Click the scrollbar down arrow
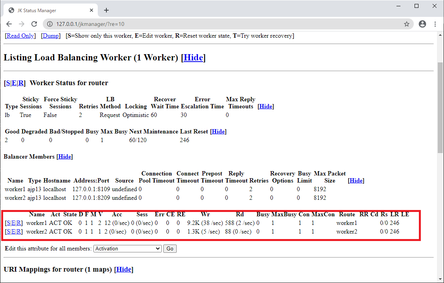Screen dimensions: 444x283 [440, 279]
